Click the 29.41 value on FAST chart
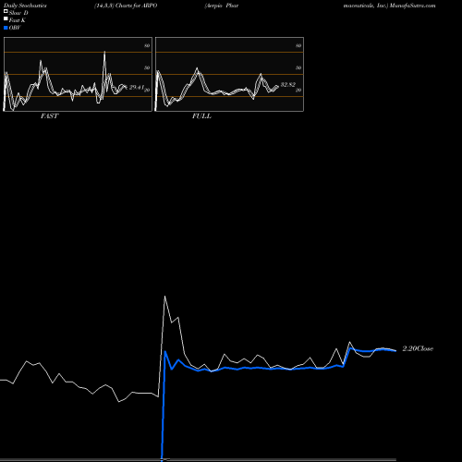This screenshot has width=462, height=462. pos(137,88)
